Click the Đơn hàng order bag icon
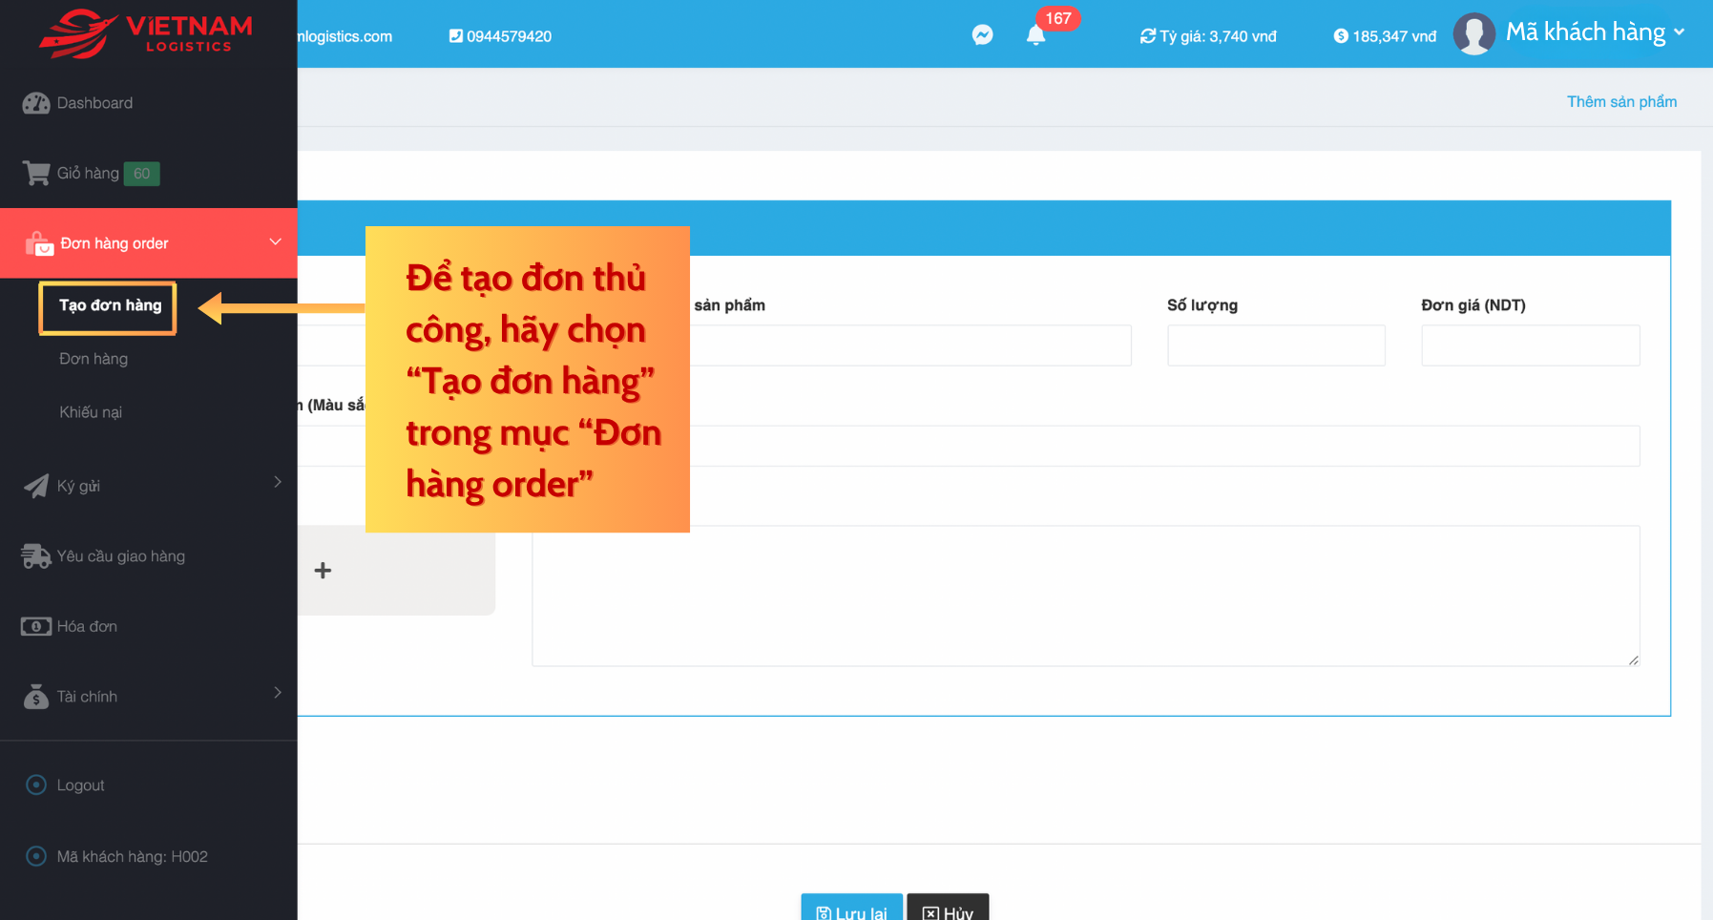This screenshot has height=920, width=1713. (39, 243)
